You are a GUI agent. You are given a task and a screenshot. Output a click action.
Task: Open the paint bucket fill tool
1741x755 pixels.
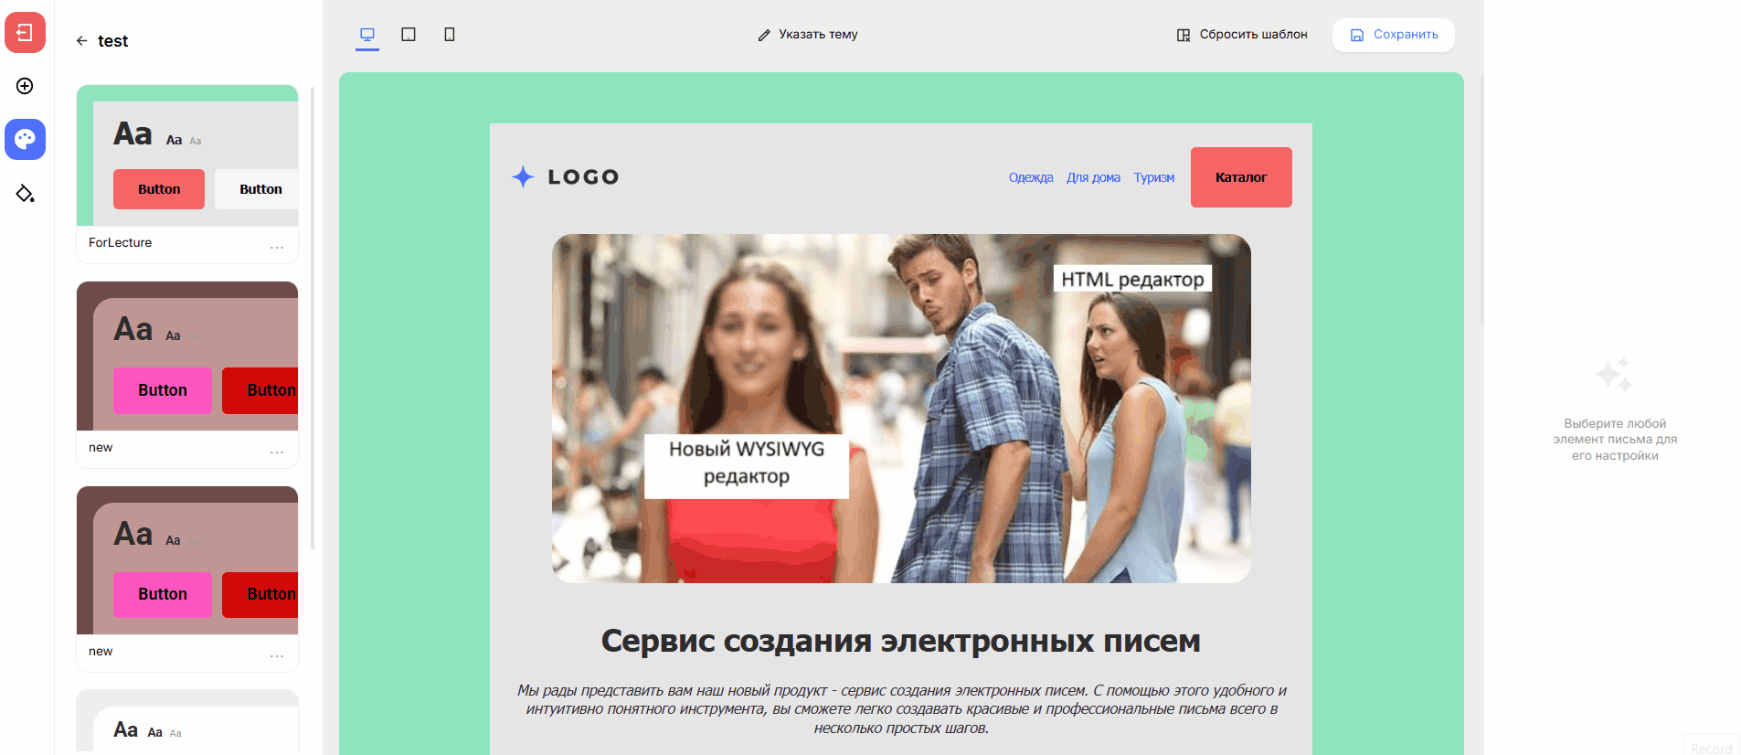tap(25, 193)
